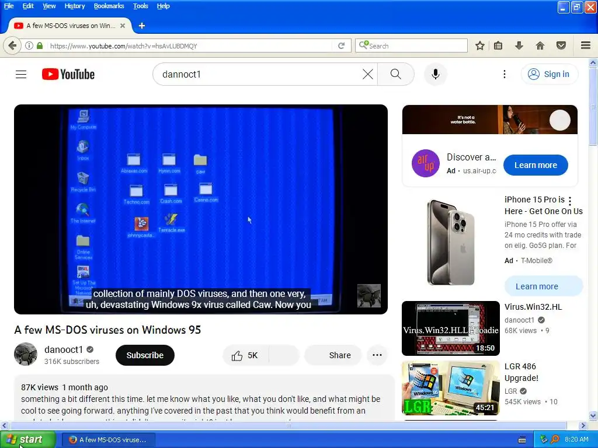Clear the YouTube search box text

[x=368, y=74]
